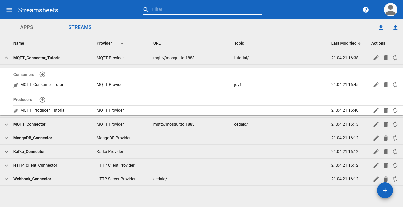Expand the MQTT_Connector row

coord(6,124)
